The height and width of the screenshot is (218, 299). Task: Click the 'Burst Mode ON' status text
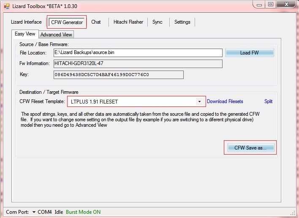click(x=83, y=212)
